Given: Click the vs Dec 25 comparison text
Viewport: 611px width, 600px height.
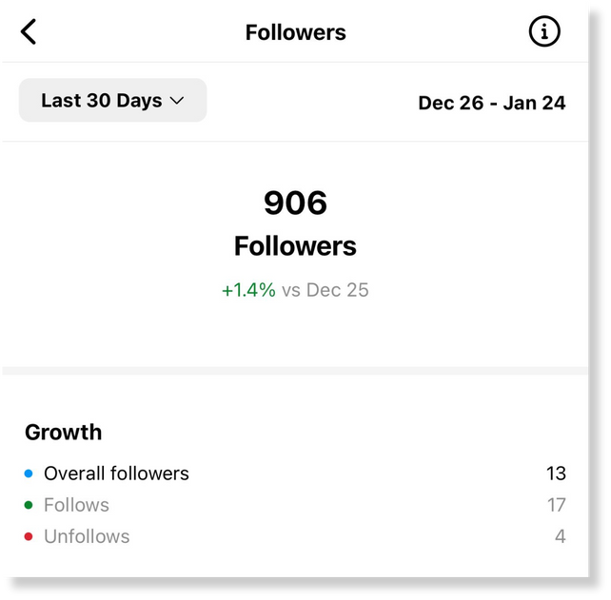Looking at the screenshot, I should (x=325, y=290).
